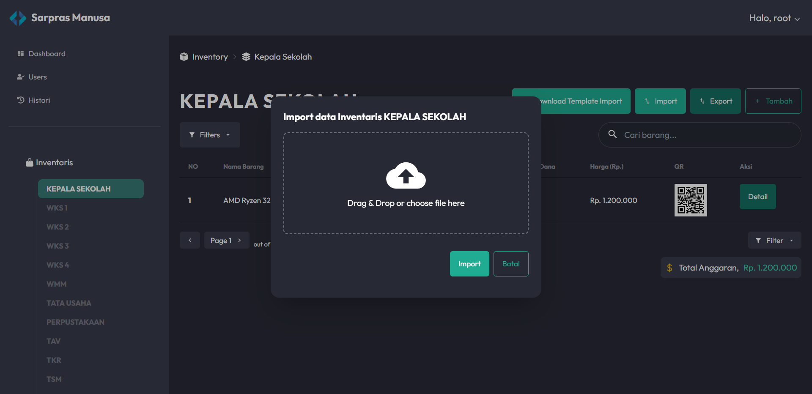Select WKS 4 inventory category
The height and width of the screenshot is (394, 812).
click(x=58, y=265)
